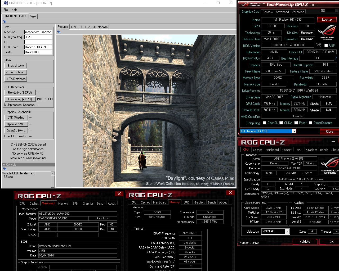Click the CPU-Z Validate button
The image size is (339, 271).
click(x=305, y=242)
